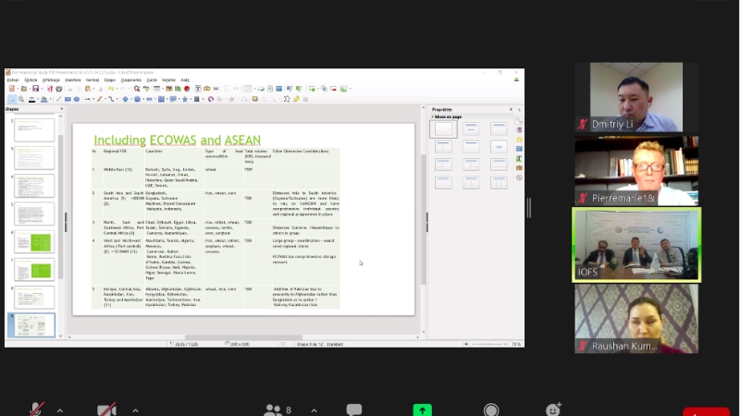
Task: Click the green Share Screen icon
Action: (x=423, y=410)
